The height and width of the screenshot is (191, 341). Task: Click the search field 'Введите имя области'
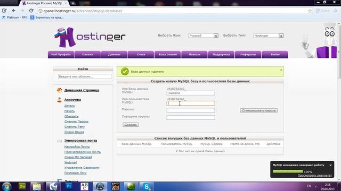[x=85, y=76]
